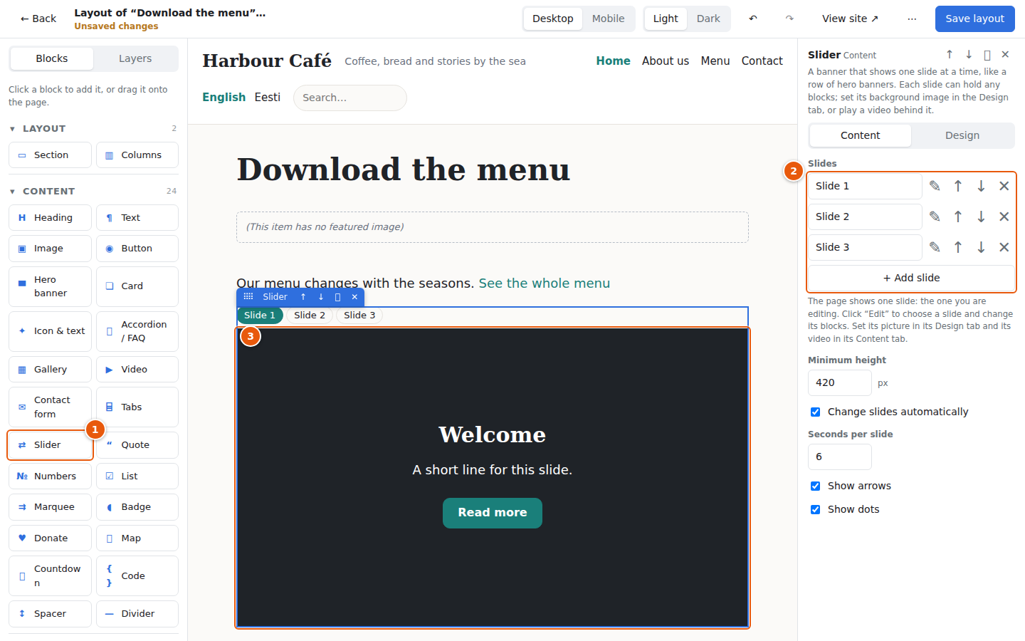Open the Design tab of Slider settings
The image size is (1025, 641).
click(962, 135)
